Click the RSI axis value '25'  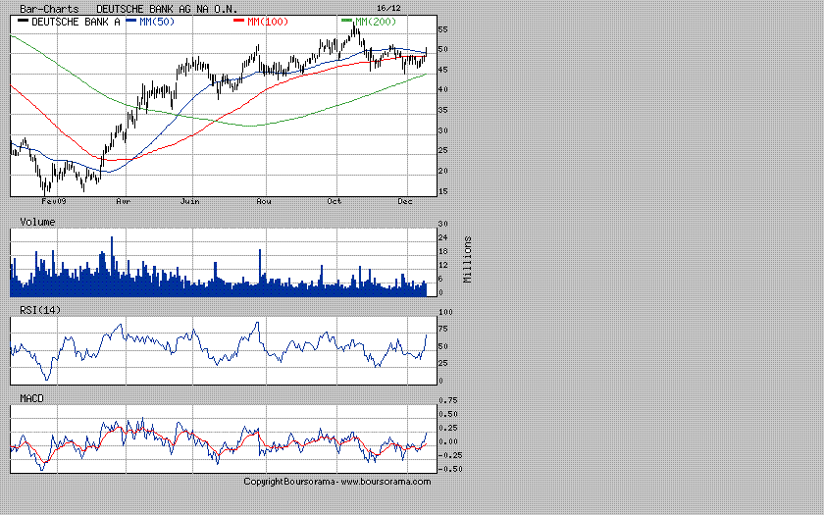click(443, 363)
